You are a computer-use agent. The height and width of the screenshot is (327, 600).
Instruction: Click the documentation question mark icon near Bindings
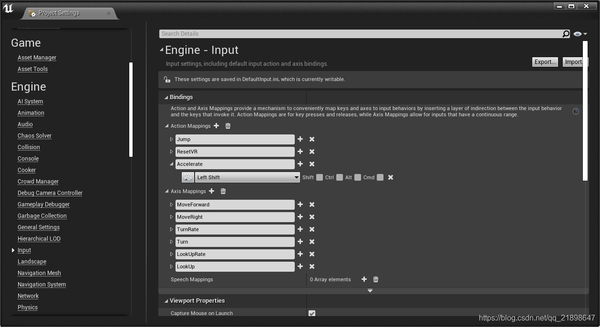click(x=576, y=111)
